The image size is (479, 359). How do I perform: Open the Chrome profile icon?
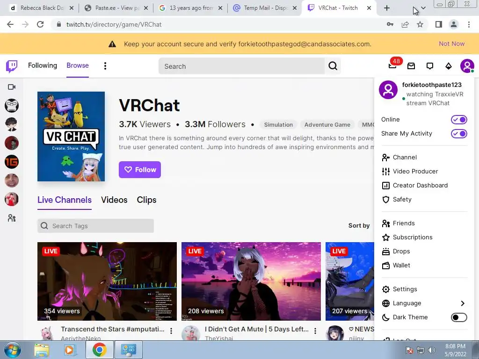[454, 24]
